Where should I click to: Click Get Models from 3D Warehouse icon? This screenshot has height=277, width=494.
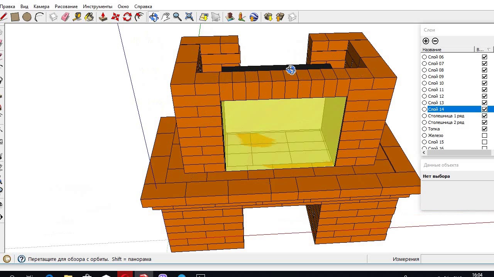[268, 17]
